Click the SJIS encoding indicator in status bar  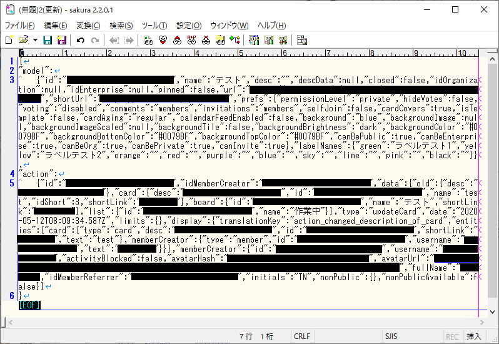(x=391, y=336)
